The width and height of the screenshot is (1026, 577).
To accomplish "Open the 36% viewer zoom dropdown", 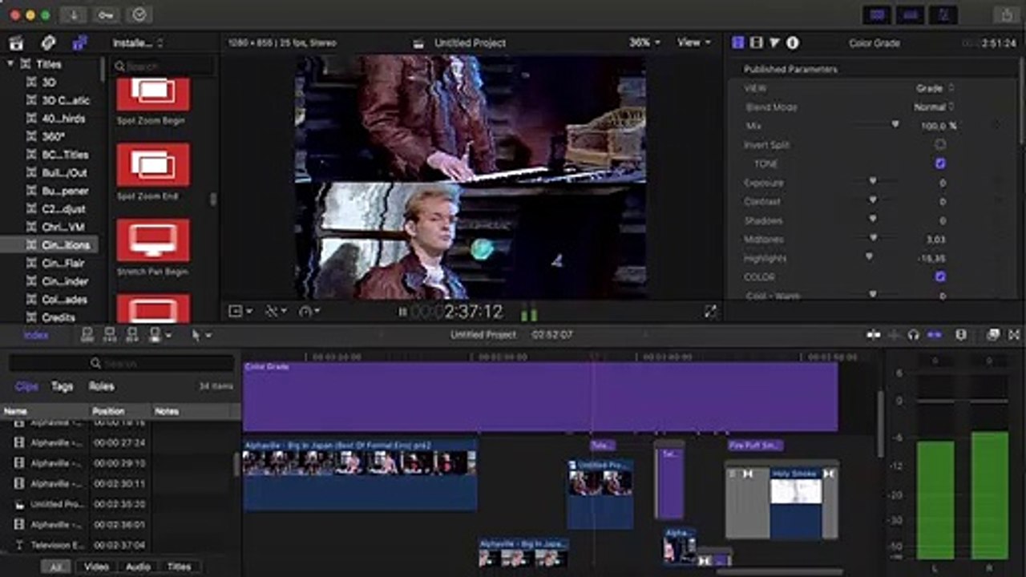I will tap(644, 43).
